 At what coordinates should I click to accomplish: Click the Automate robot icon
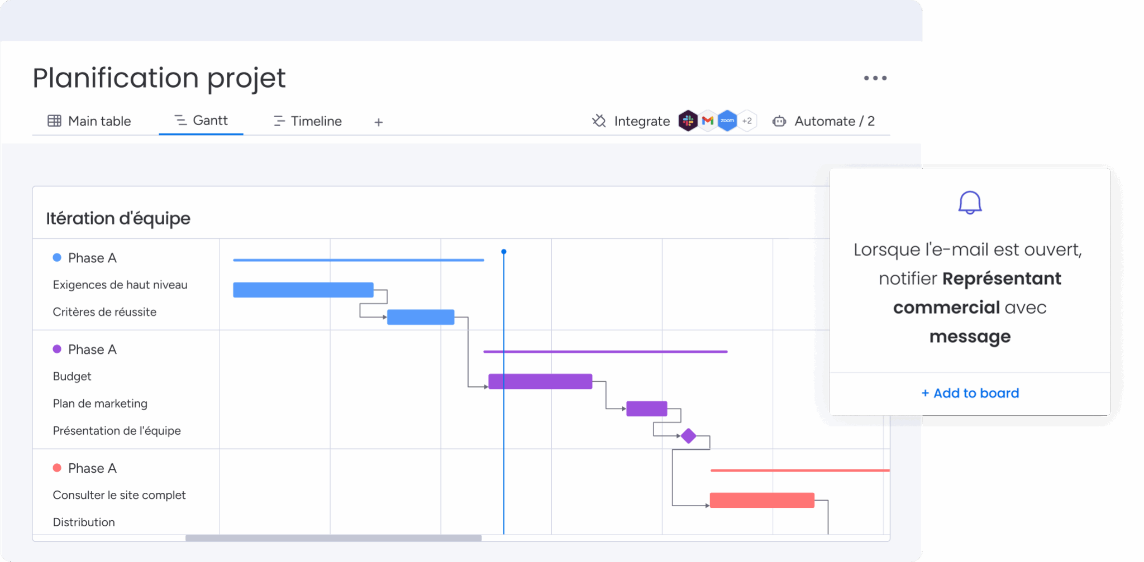click(x=779, y=121)
